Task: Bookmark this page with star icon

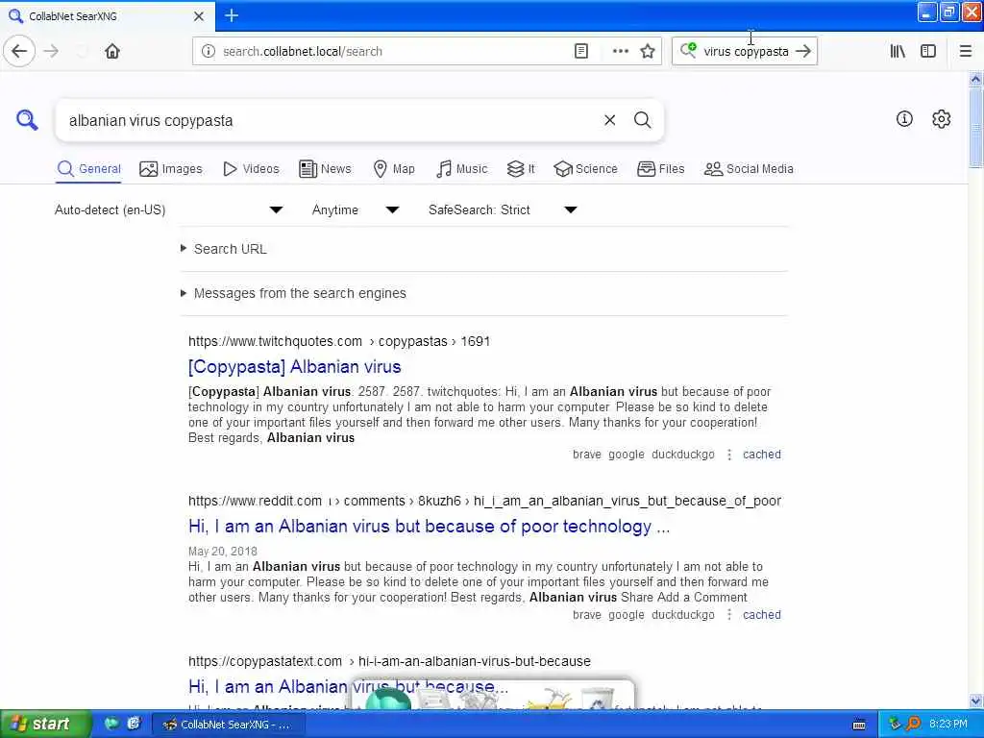Action: [x=648, y=52]
